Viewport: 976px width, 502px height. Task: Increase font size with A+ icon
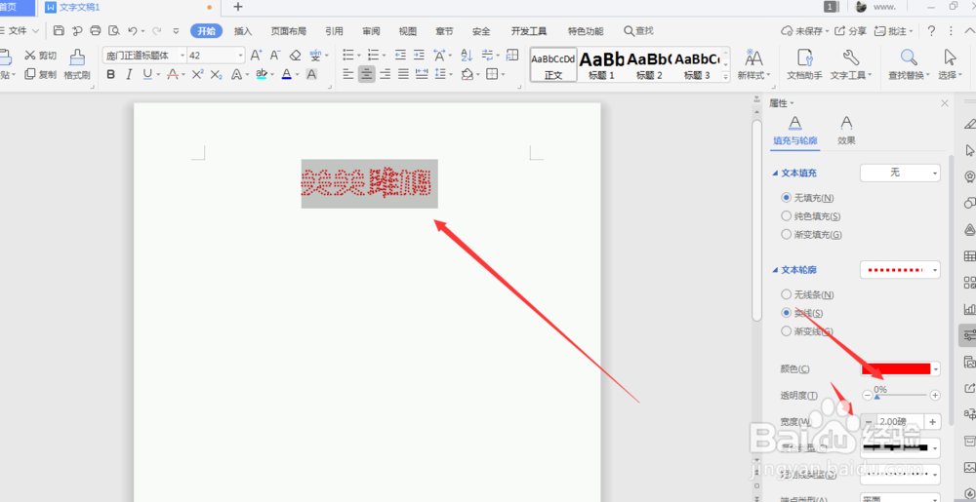tap(256, 56)
